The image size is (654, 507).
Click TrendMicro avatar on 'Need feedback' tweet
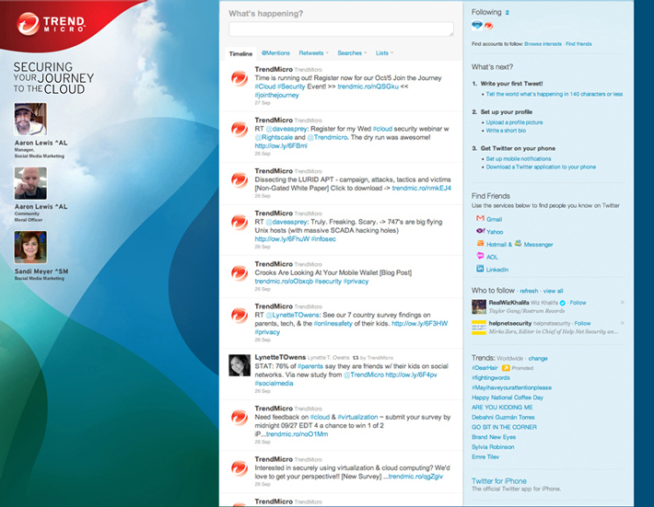coord(239,418)
